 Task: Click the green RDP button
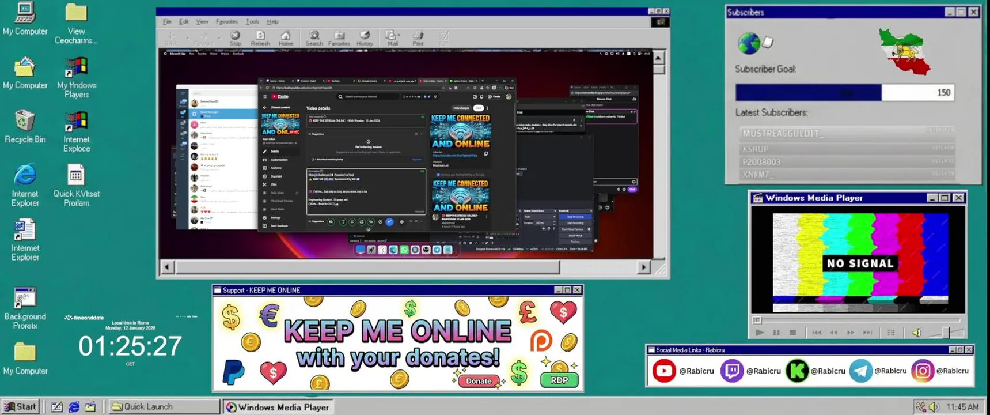[x=559, y=380]
